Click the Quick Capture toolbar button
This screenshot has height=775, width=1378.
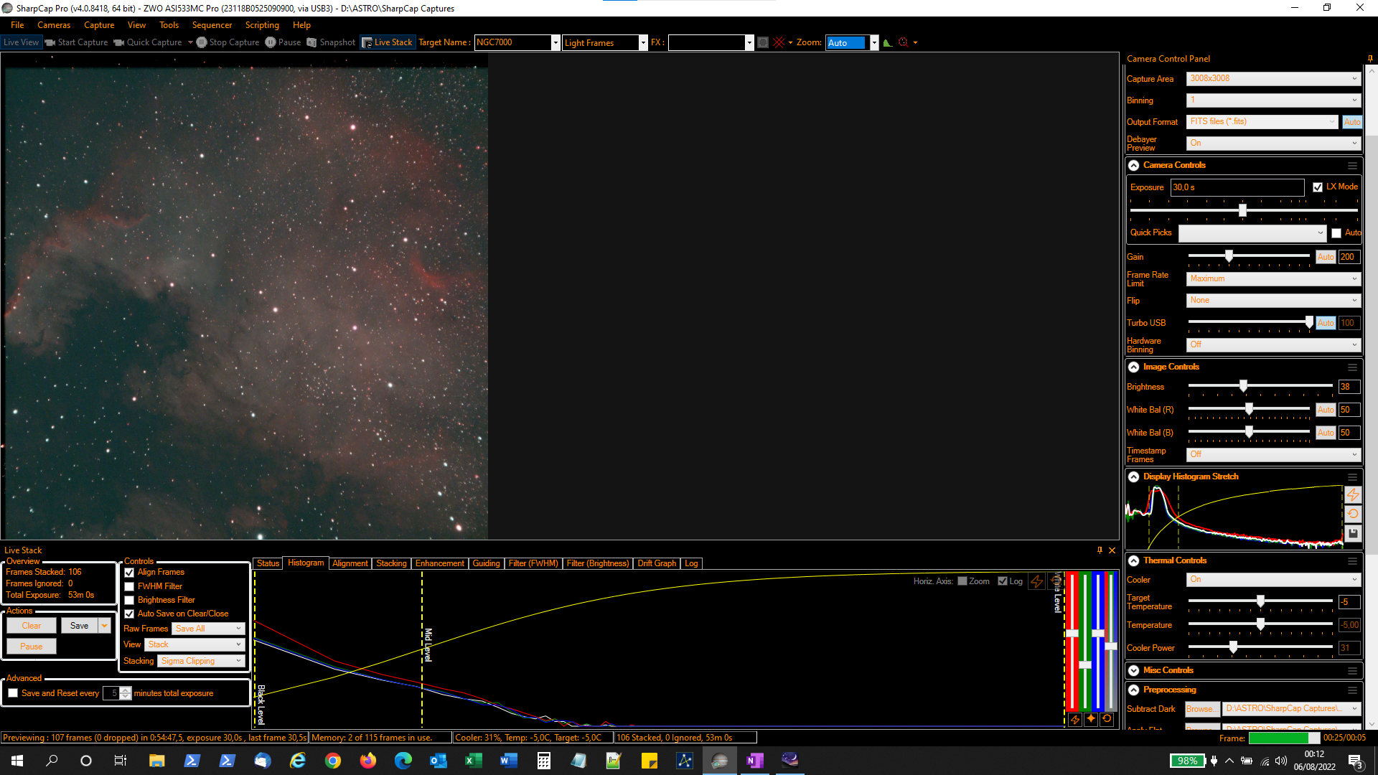[148, 42]
